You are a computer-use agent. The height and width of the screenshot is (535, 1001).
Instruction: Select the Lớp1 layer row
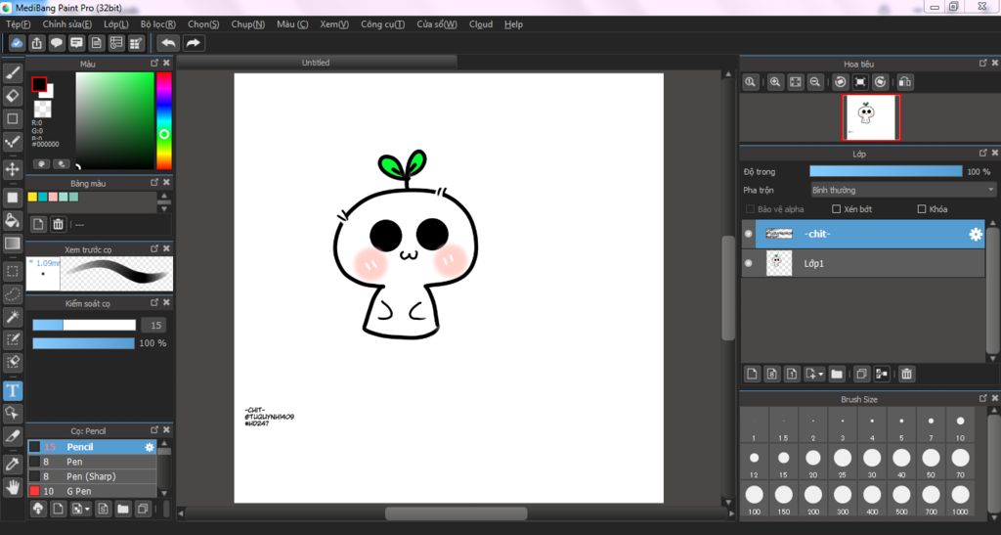tap(863, 263)
